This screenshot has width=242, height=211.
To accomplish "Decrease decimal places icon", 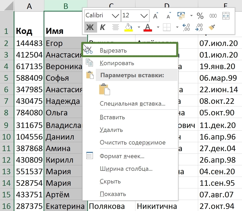I will (x=199, y=27).
